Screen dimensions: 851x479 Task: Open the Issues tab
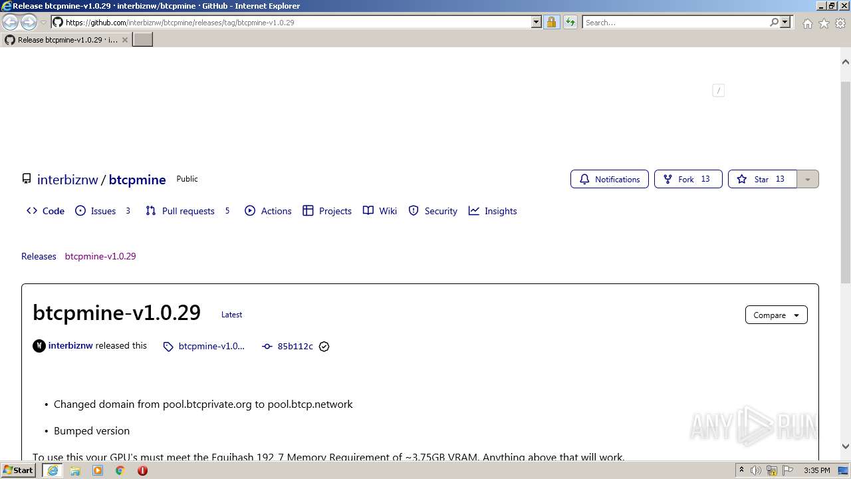click(x=103, y=211)
